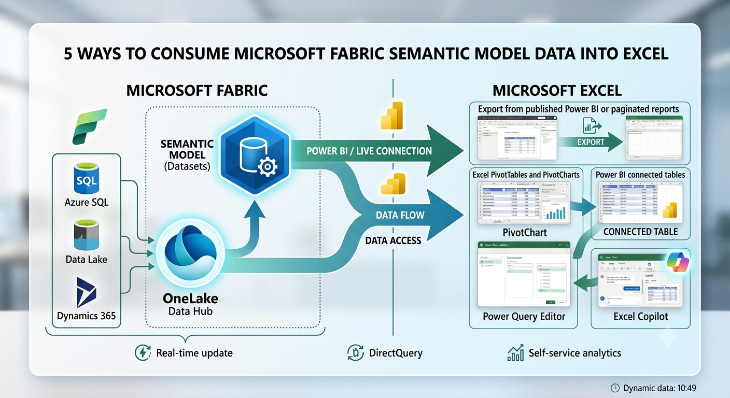
Task: Click the 'CONNECTED TABLE' caption
Action: pos(641,232)
